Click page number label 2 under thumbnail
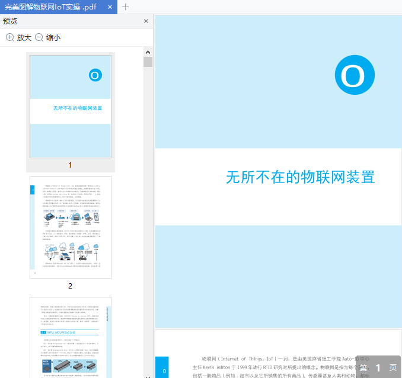This screenshot has height=378, width=402. pyautogui.click(x=70, y=286)
